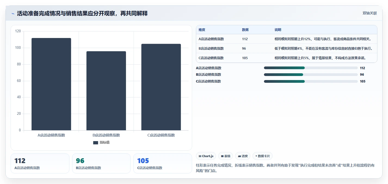Image resolution: width=388 pixels, height=184 pixels.
Task: Click the icon inside the Chart.js chip
Action: (200, 156)
